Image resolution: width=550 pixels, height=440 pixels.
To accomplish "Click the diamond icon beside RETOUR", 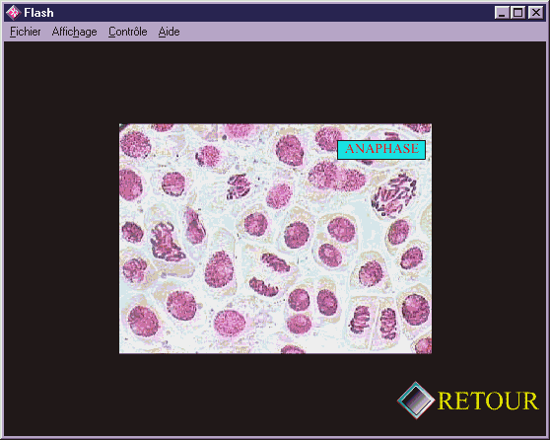I will pyautogui.click(x=416, y=401).
